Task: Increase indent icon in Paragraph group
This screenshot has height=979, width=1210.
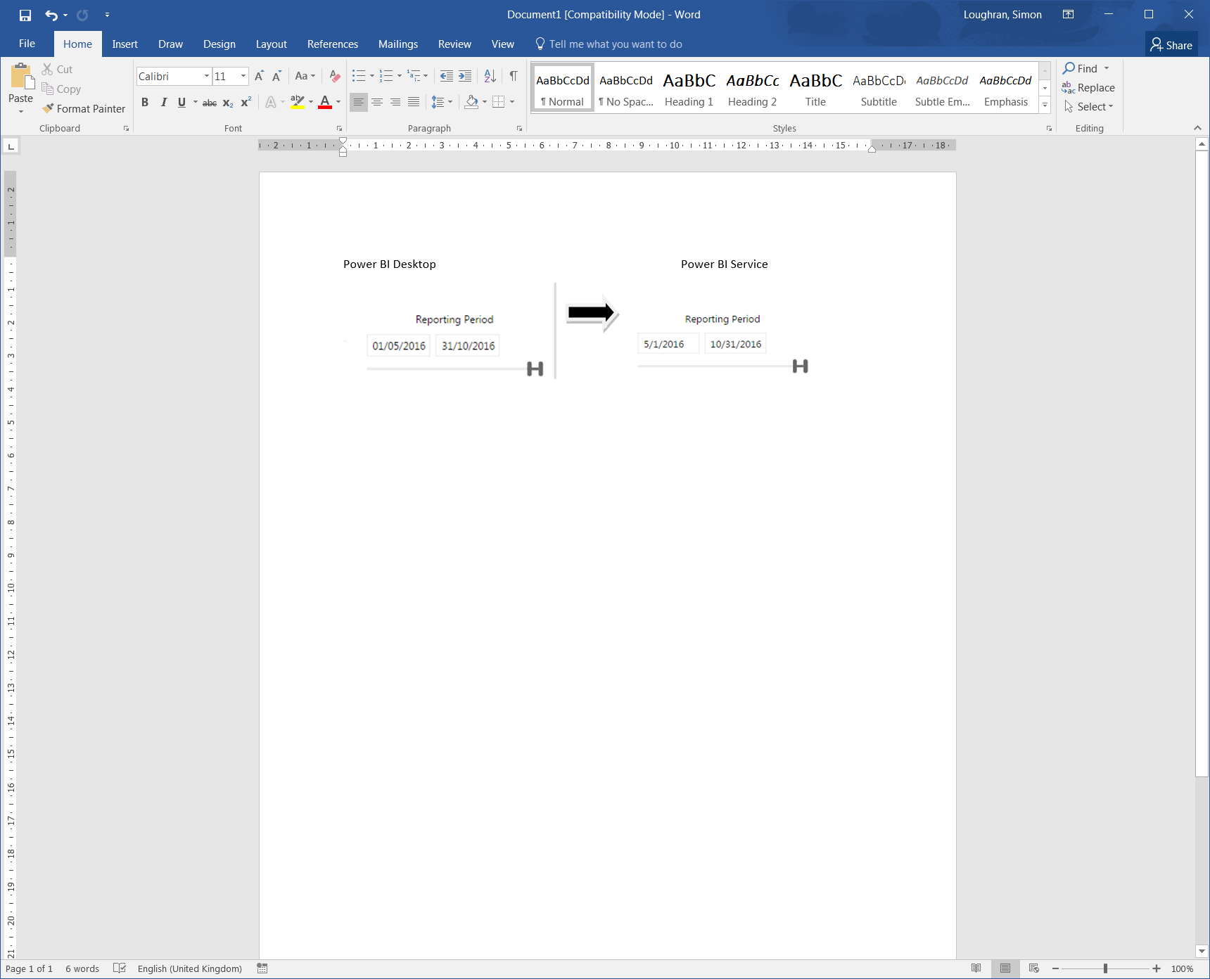Action: point(465,76)
